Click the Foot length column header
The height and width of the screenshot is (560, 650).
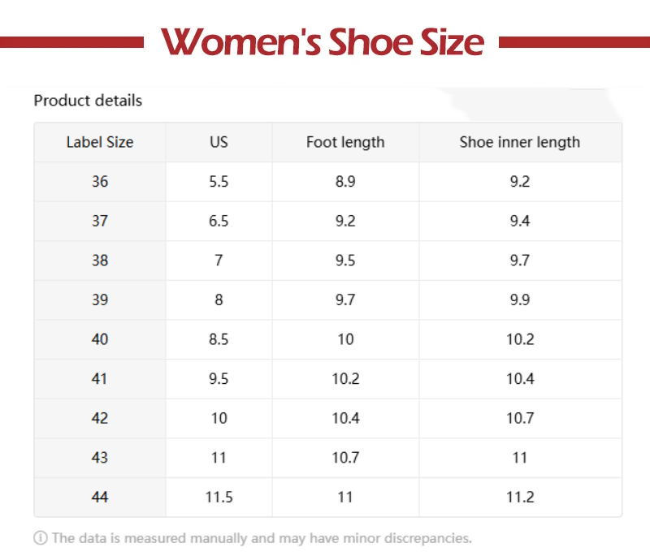tap(345, 142)
